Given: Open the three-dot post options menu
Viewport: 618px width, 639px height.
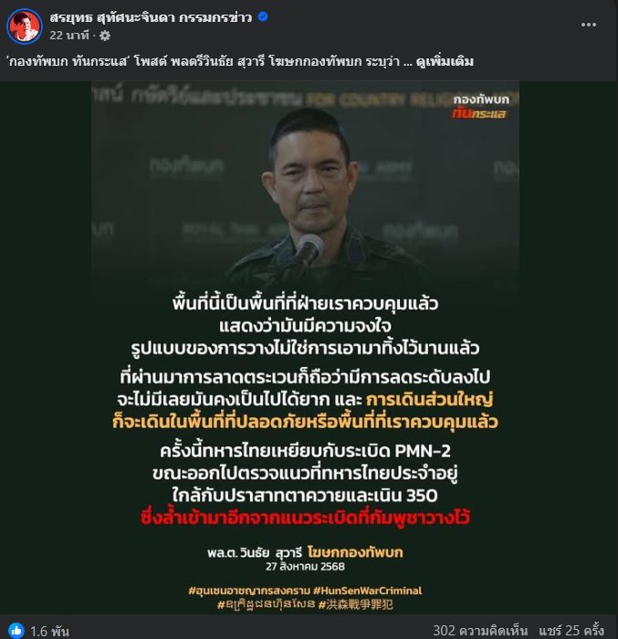Looking at the screenshot, I should (588, 25).
